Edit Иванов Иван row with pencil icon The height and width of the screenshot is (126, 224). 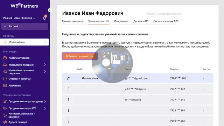pyautogui.click(x=68, y=78)
